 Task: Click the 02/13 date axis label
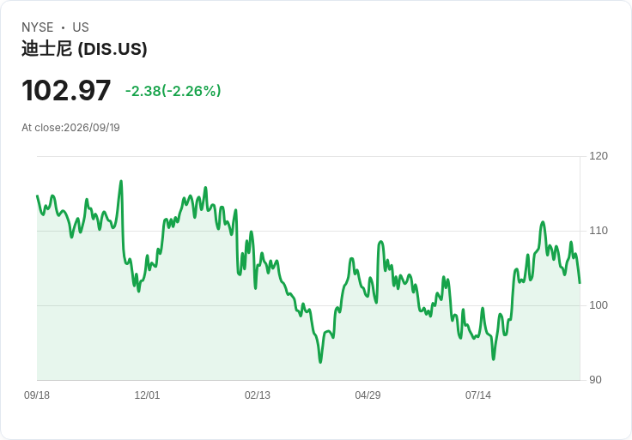click(258, 395)
